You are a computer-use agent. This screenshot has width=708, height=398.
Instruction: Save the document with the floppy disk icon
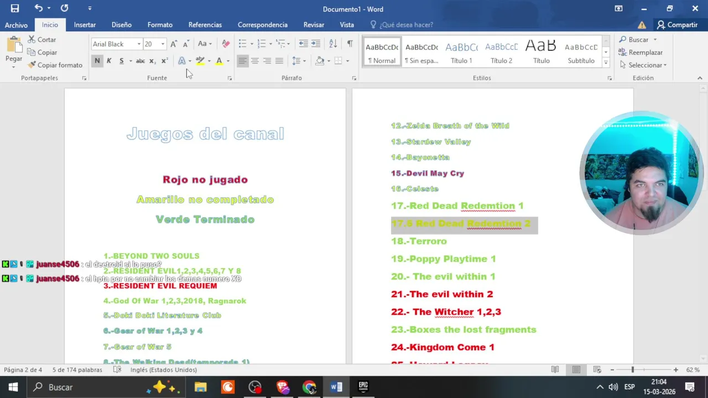[x=15, y=8]
